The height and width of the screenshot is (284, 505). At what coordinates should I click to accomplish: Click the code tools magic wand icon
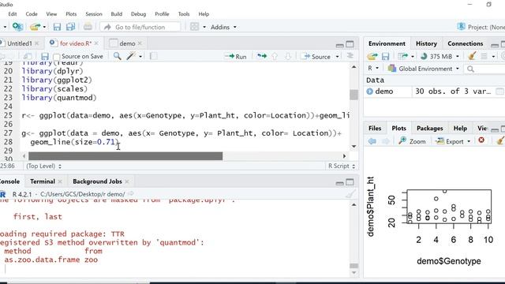pyautogui.click(x=131, y=56)
